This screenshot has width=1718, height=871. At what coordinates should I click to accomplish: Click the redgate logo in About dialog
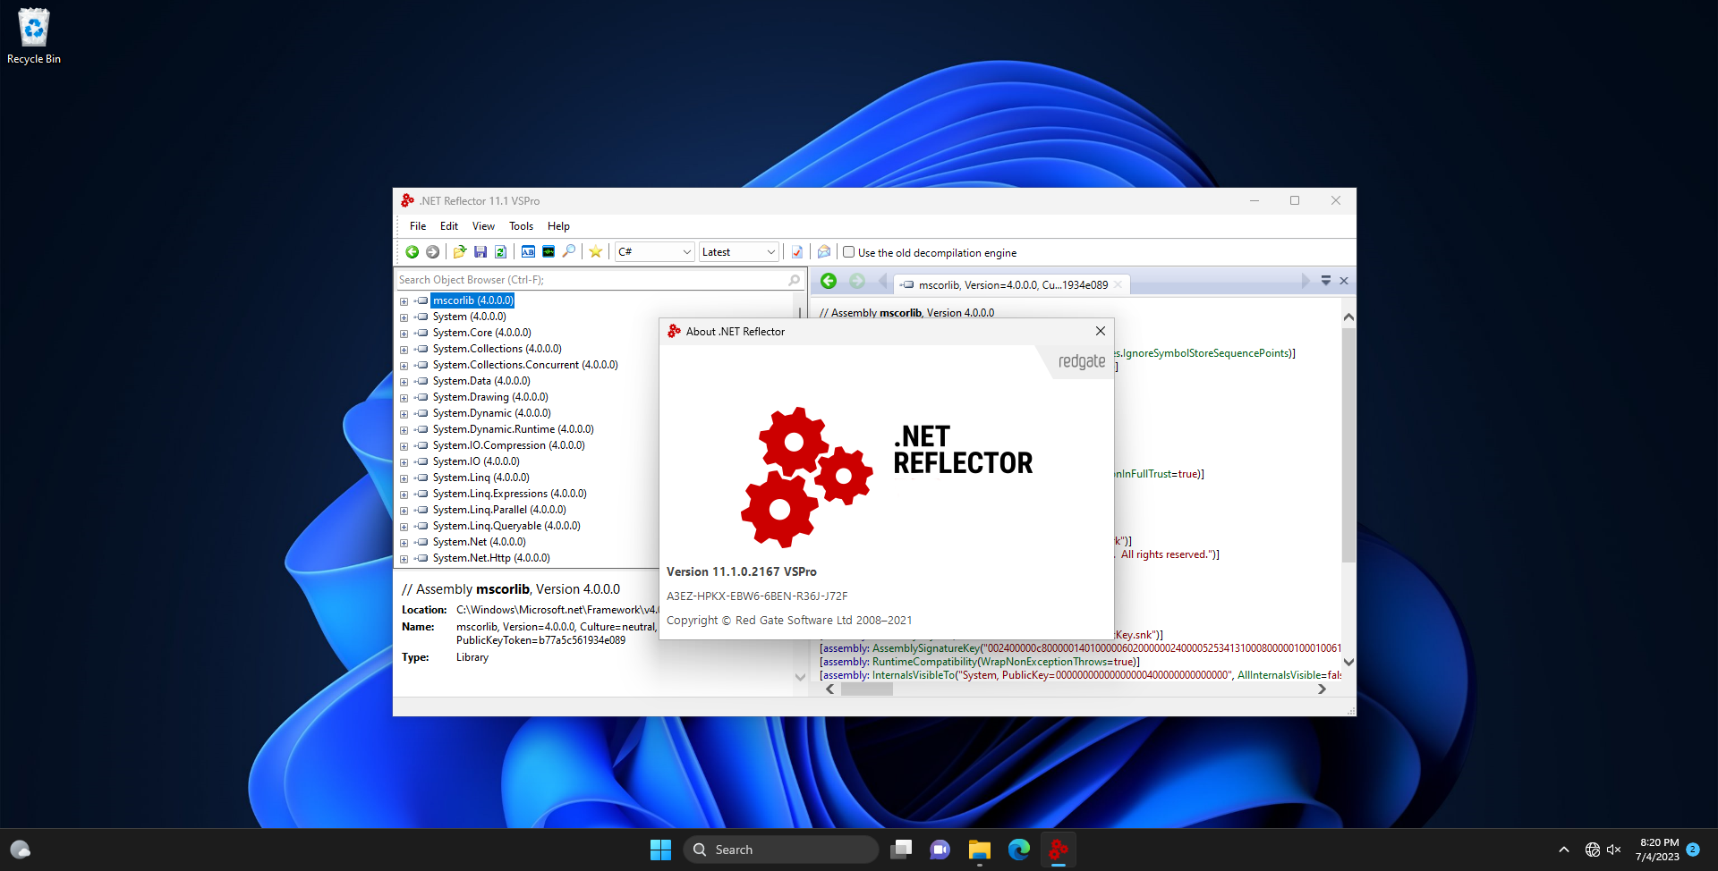[1082, 361]
